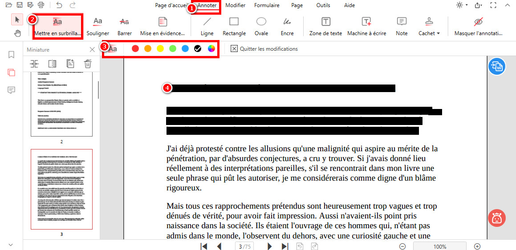Save the document with floppy icon

(x=20, y=5)
